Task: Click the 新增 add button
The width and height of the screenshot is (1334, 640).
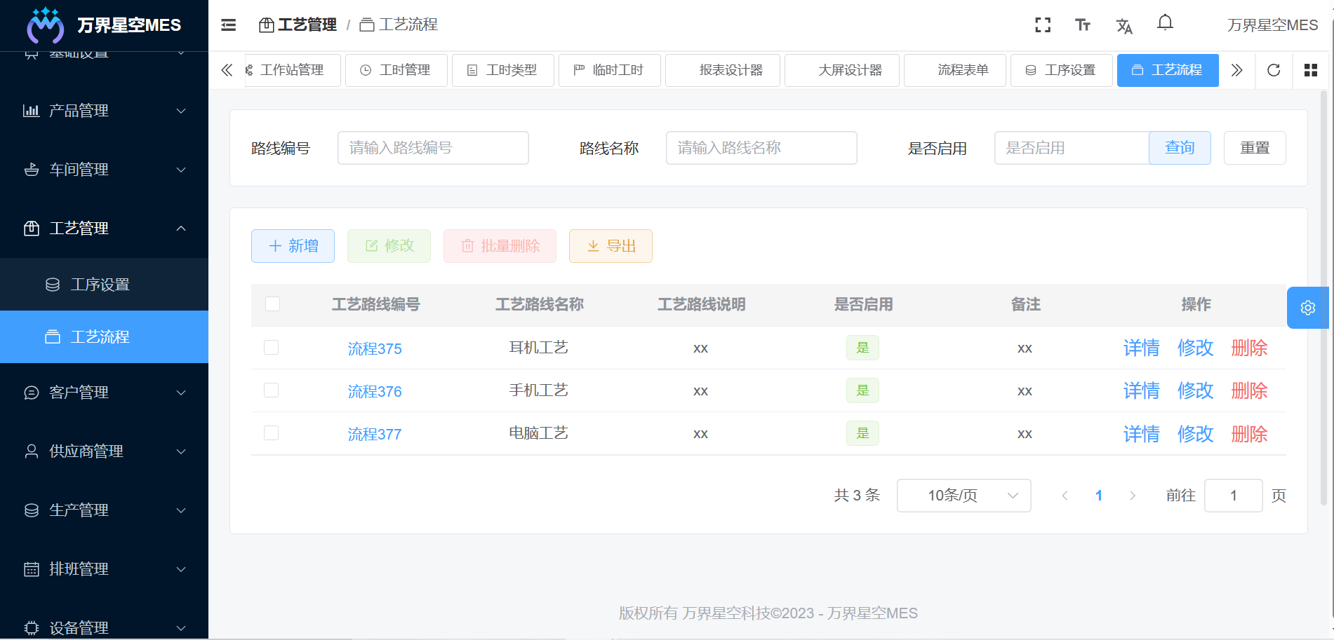Action: pos(293,246)
